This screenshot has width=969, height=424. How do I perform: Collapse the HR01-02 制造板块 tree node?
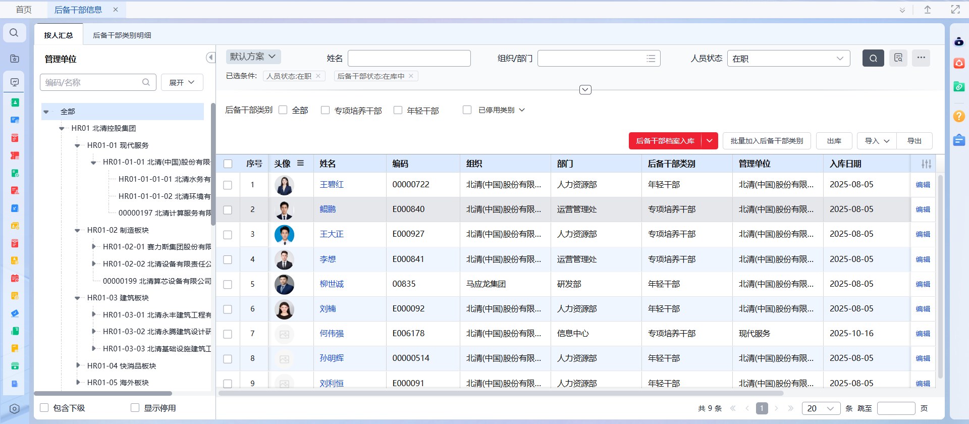[77, 230]
